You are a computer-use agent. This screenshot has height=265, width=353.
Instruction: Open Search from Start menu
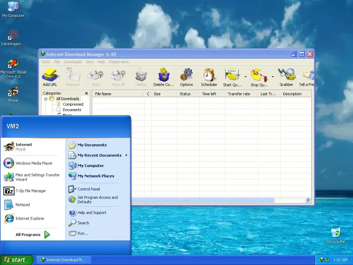coord(98,223)
